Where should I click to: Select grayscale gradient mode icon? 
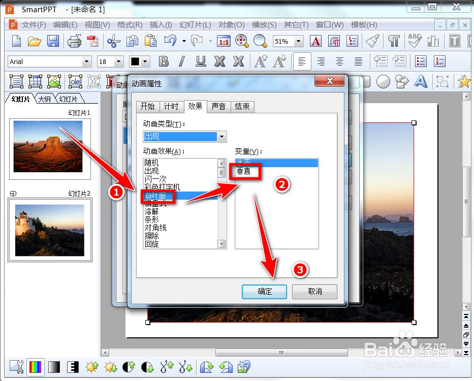[54, 367]
